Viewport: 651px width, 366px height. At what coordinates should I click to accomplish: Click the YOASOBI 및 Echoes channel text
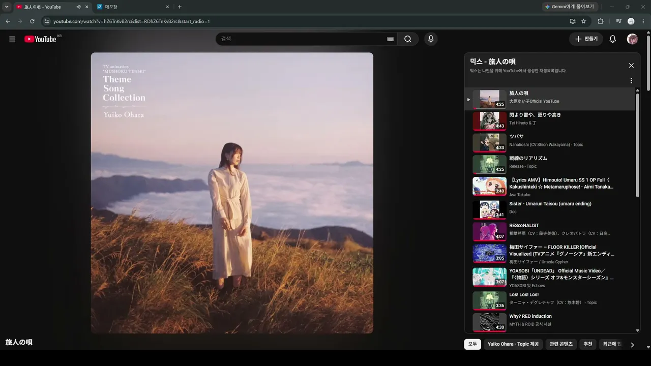[x=527, y=286]
